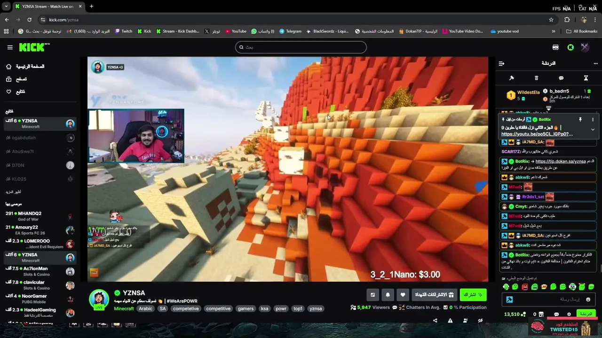Screen dimensions: 602x338
Task: Open chat settings gear icon
Action: click(x=569, y=315)
